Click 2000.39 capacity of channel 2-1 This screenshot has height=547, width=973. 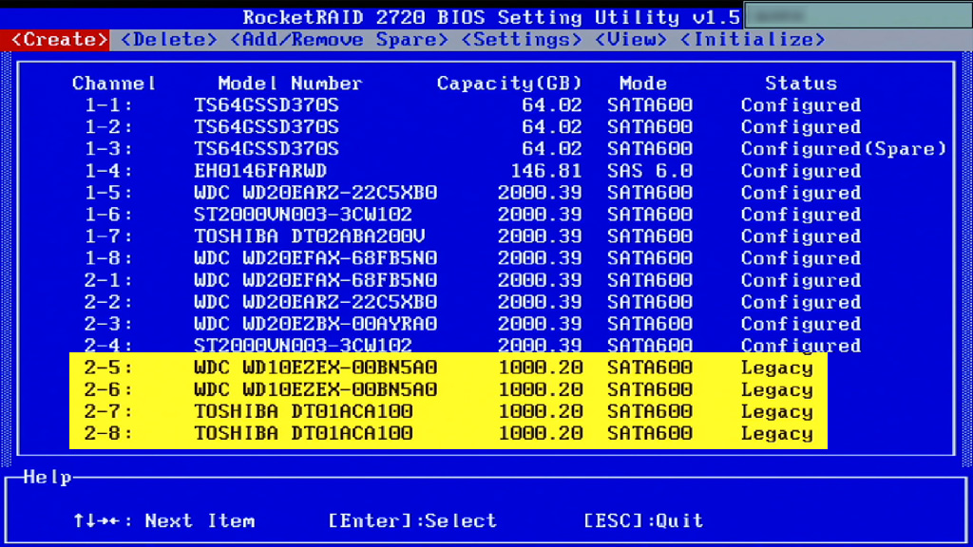[x=541, y=280]
